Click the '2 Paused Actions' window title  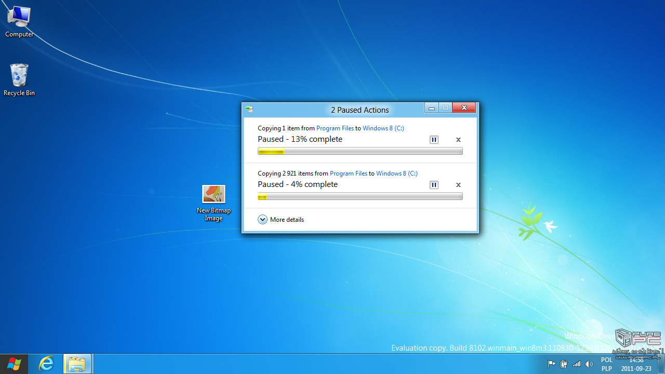(360, 110)
